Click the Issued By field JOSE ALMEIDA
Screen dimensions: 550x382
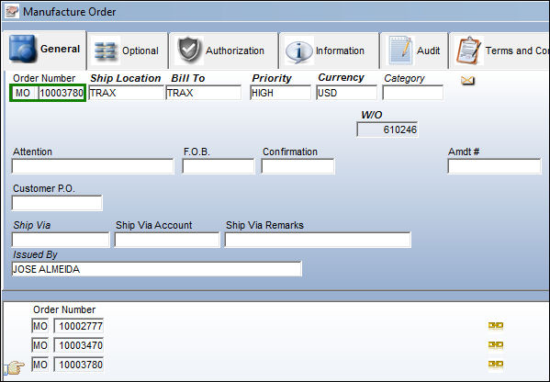click(157, 269)
